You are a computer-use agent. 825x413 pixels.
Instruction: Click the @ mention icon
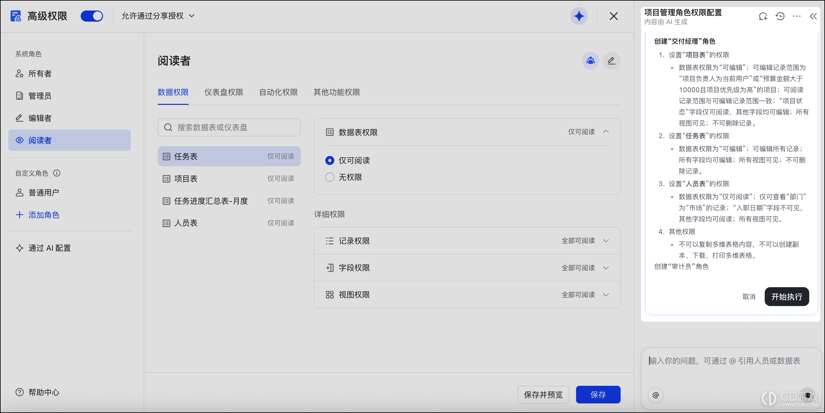[x=656, y=395]
